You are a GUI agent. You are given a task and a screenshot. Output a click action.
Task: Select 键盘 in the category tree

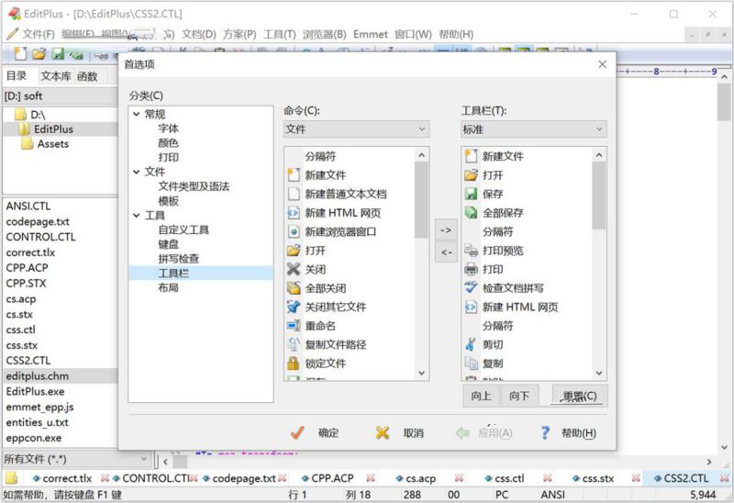(x=169, y=244)
